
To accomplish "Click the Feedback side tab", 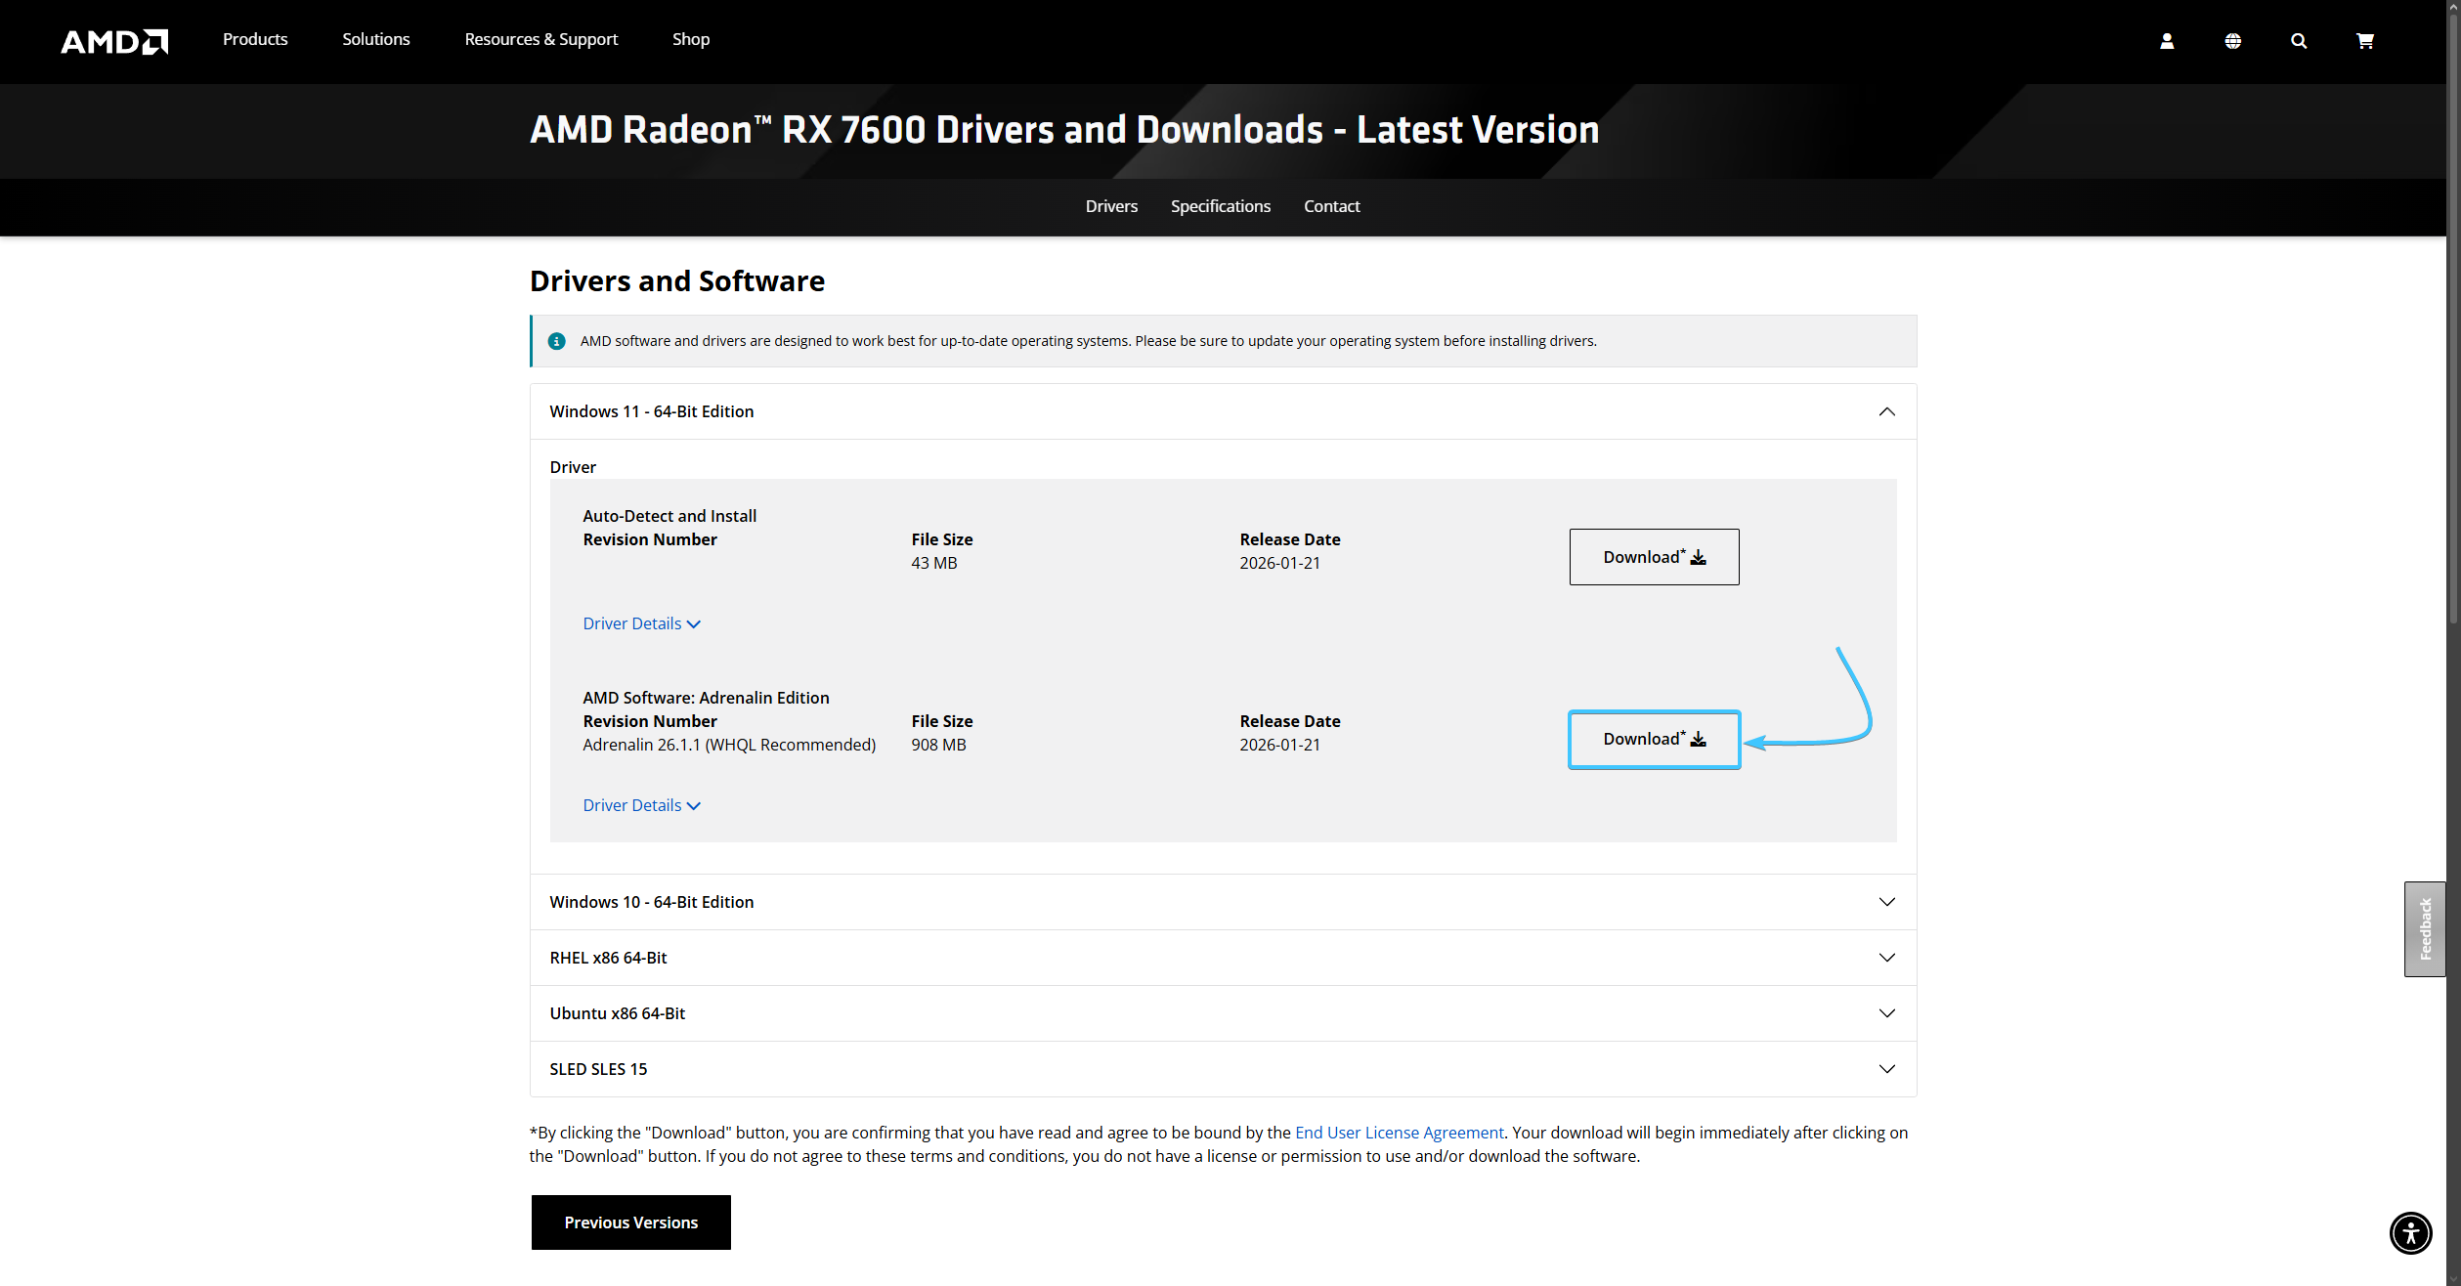I will tap(2424, 928).
